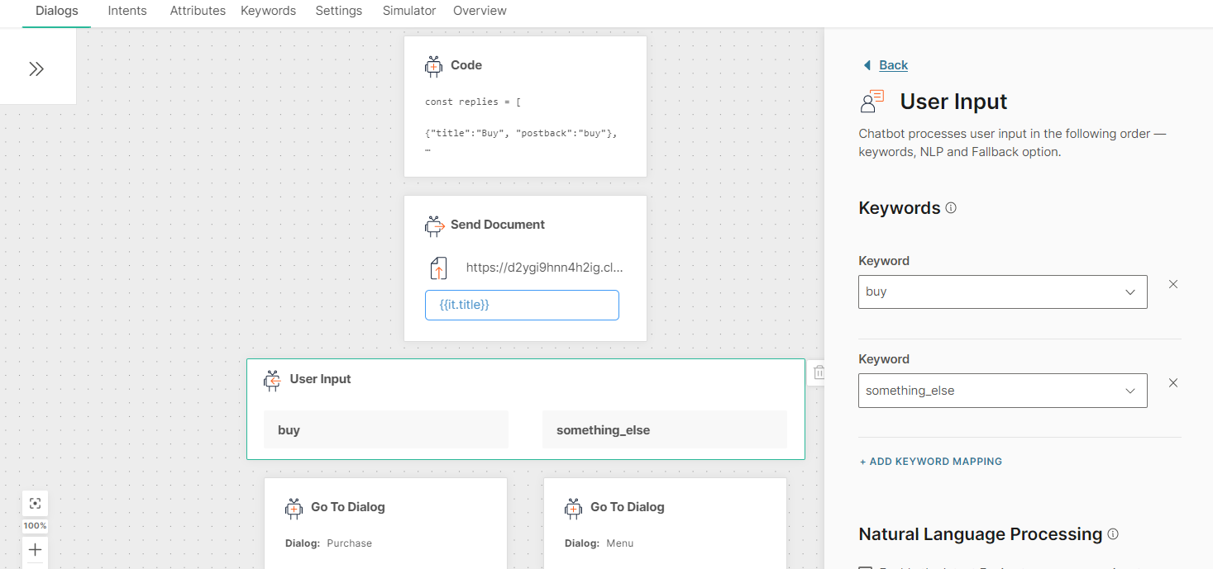Click the Natural Language Processing info icon

[x=1113, y=534]
